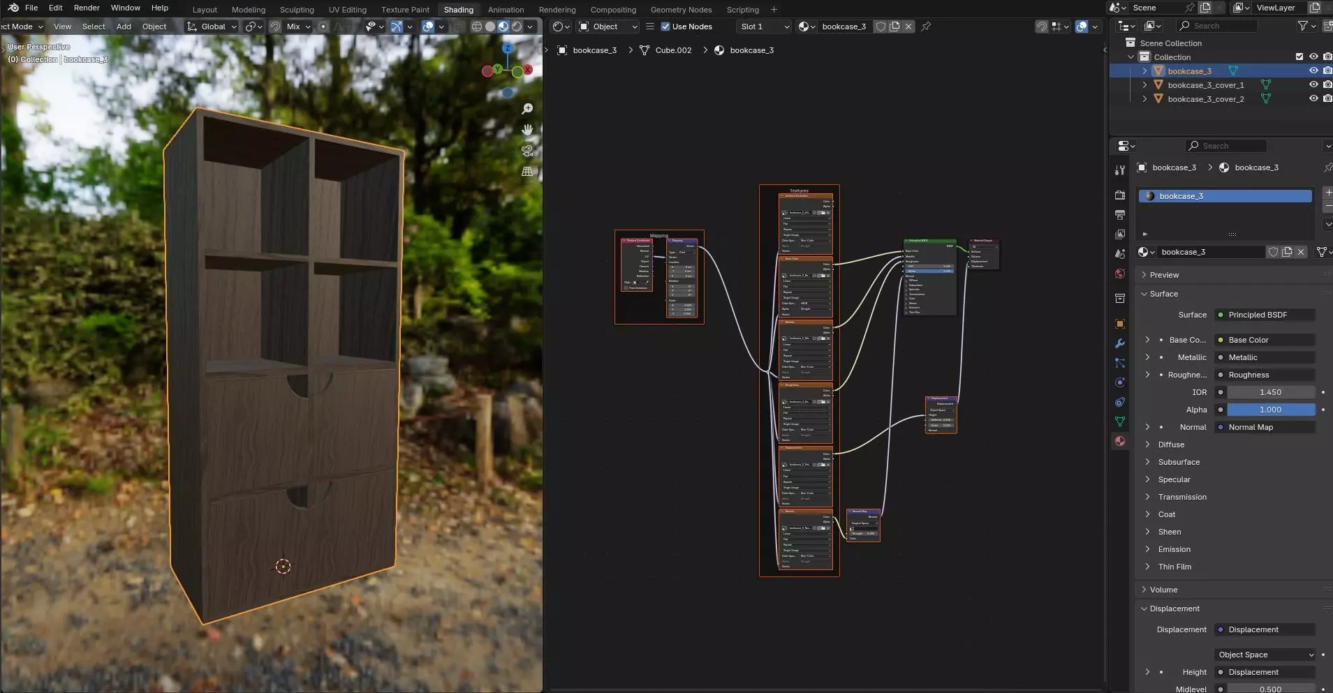Click the viewport zoom magnifier icon
This screenshot has width=1333, height=693.
pyautogui.click(x=527, y=109)
